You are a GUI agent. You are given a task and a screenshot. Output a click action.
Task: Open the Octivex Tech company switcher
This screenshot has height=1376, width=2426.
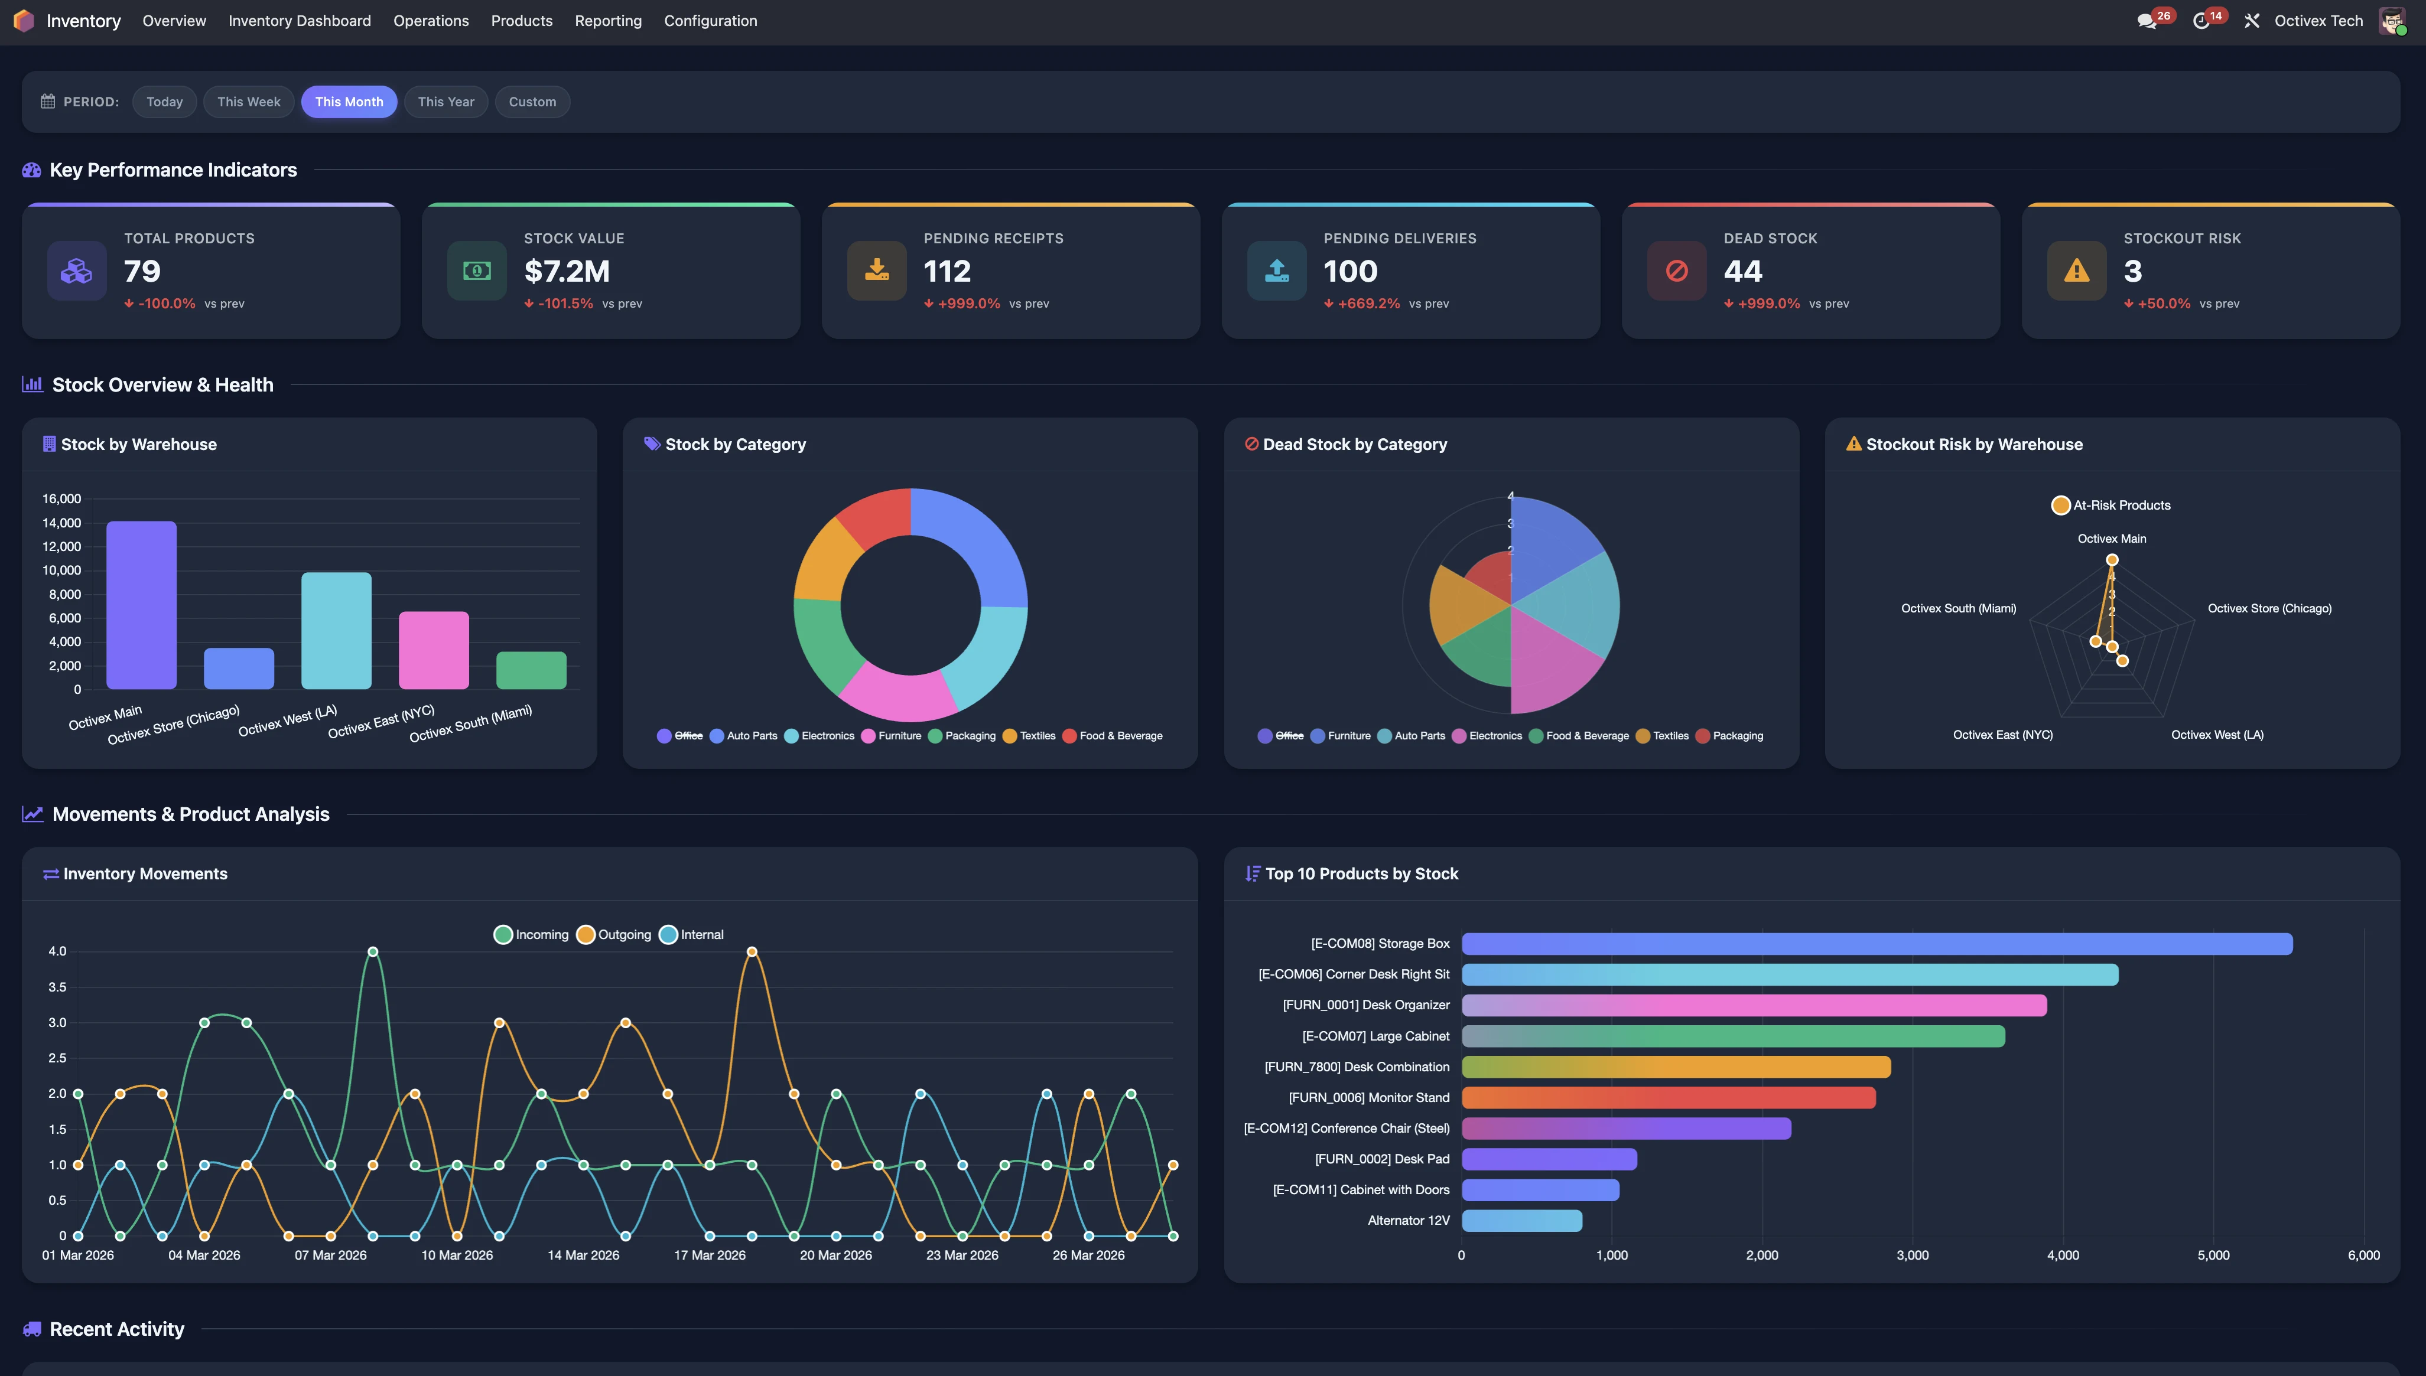point(2318,21)
